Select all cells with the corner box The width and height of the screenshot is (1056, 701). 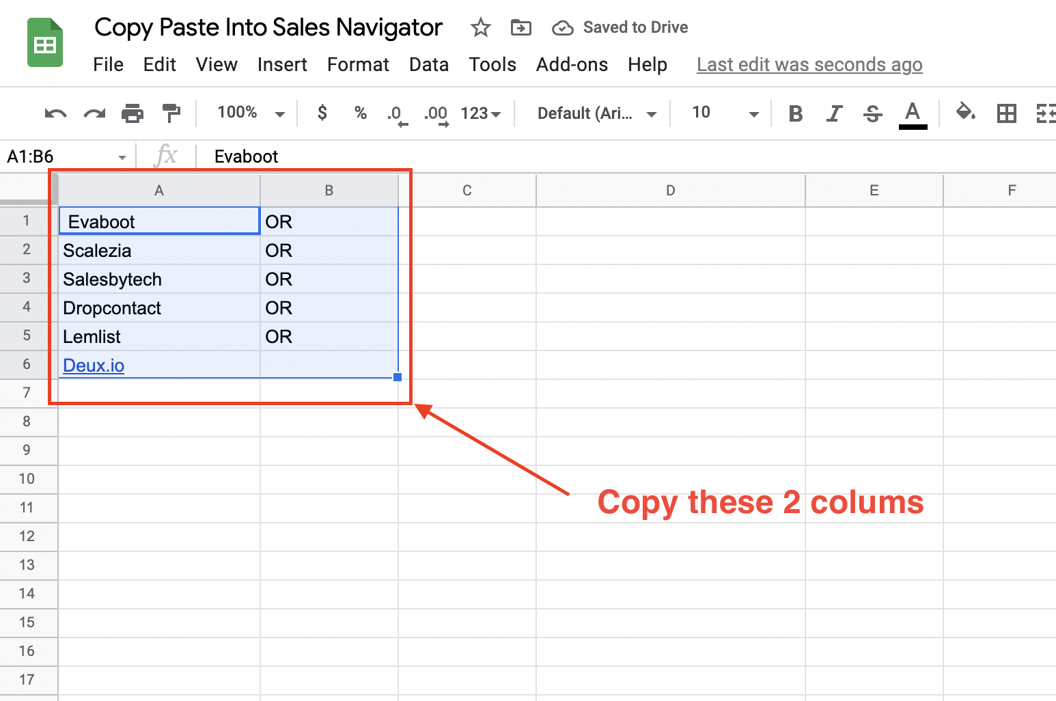pos(29,189)
